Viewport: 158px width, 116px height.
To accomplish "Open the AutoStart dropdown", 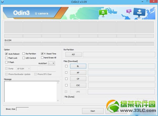I will click(52, 63).
